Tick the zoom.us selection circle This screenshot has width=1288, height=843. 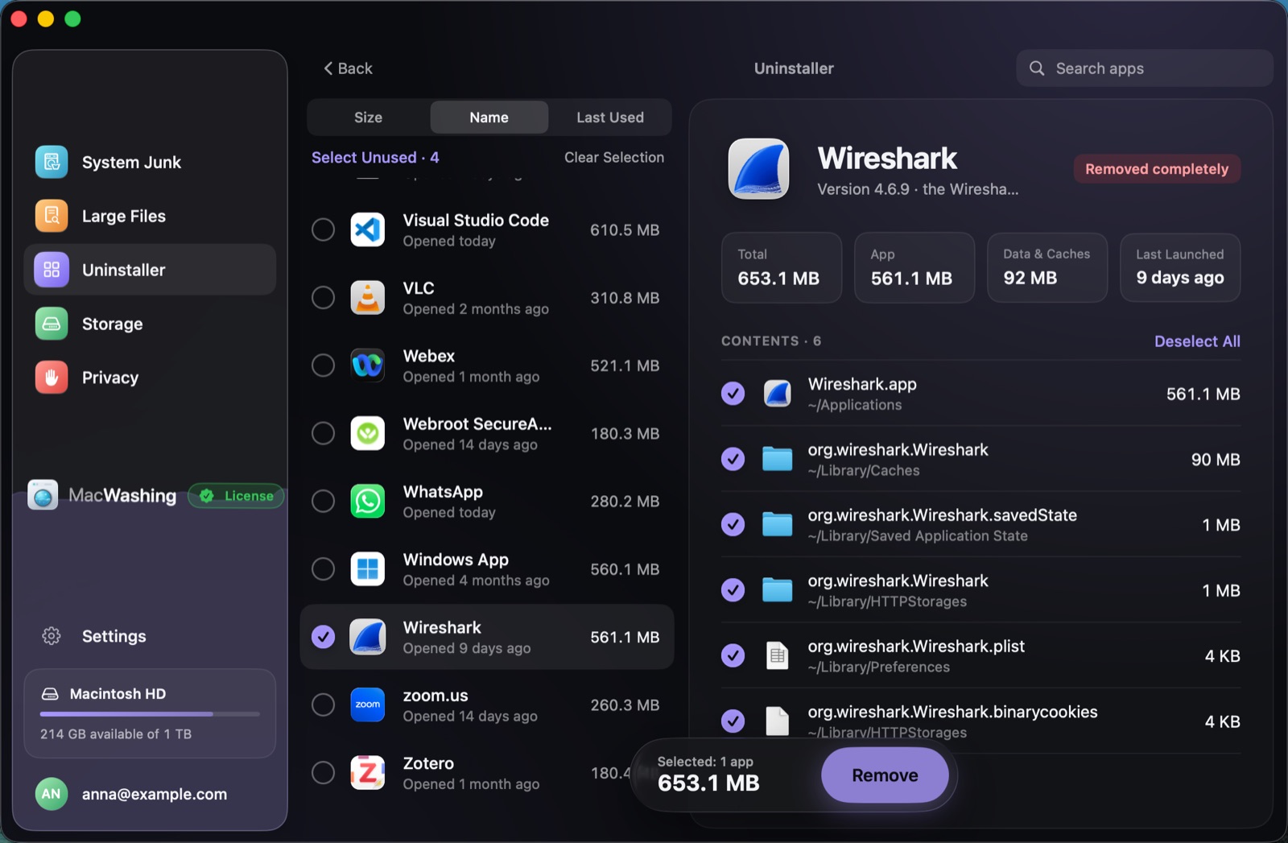tap(323, 705)
